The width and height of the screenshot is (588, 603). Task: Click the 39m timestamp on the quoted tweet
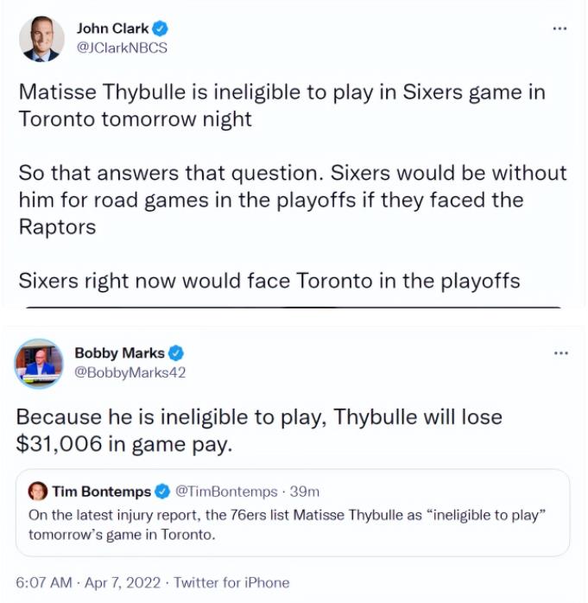click(305, 492)
